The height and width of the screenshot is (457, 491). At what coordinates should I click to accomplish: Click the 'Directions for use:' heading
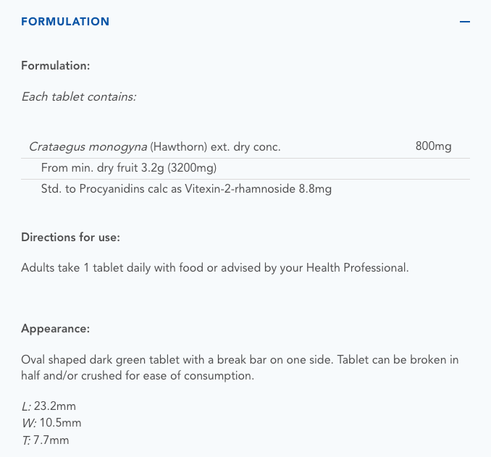[x=70, y=238]
